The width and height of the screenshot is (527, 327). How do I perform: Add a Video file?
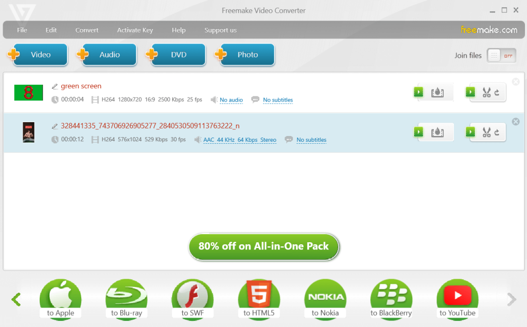coord(38,54)
